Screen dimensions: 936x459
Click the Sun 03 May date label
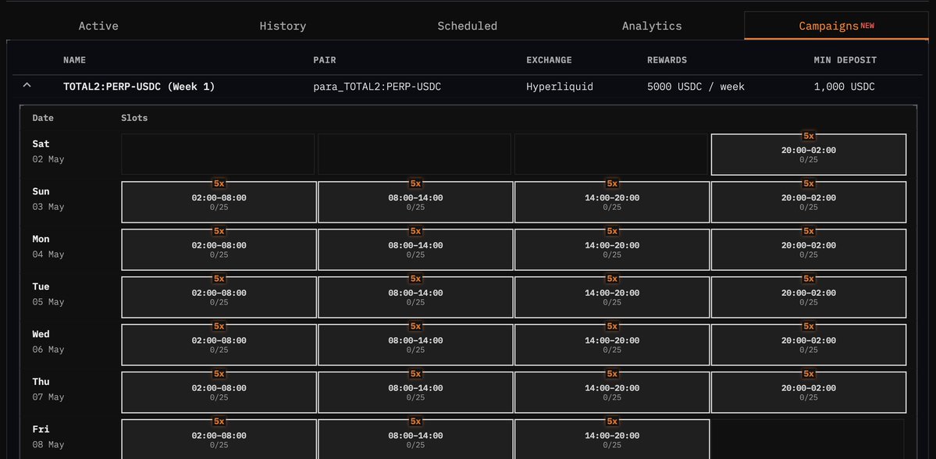click(x=48, y=199)
